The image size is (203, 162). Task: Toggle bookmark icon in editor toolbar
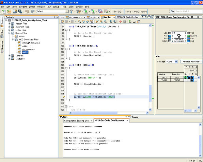pyautogui.click(x=105, y=21)
